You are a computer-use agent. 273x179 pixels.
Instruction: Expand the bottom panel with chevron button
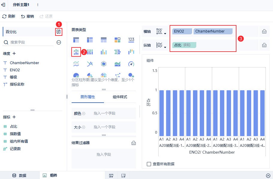[268, 175]
